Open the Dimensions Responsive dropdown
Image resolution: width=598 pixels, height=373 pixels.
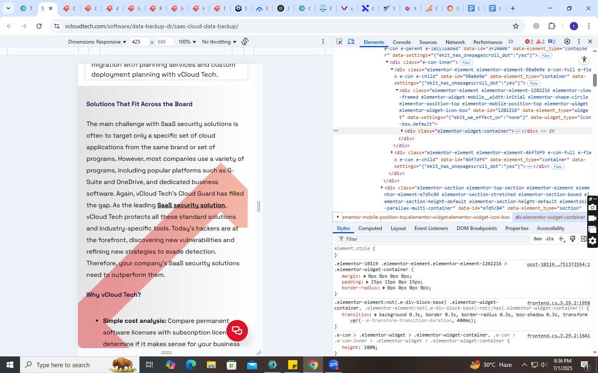coord(97,42)
